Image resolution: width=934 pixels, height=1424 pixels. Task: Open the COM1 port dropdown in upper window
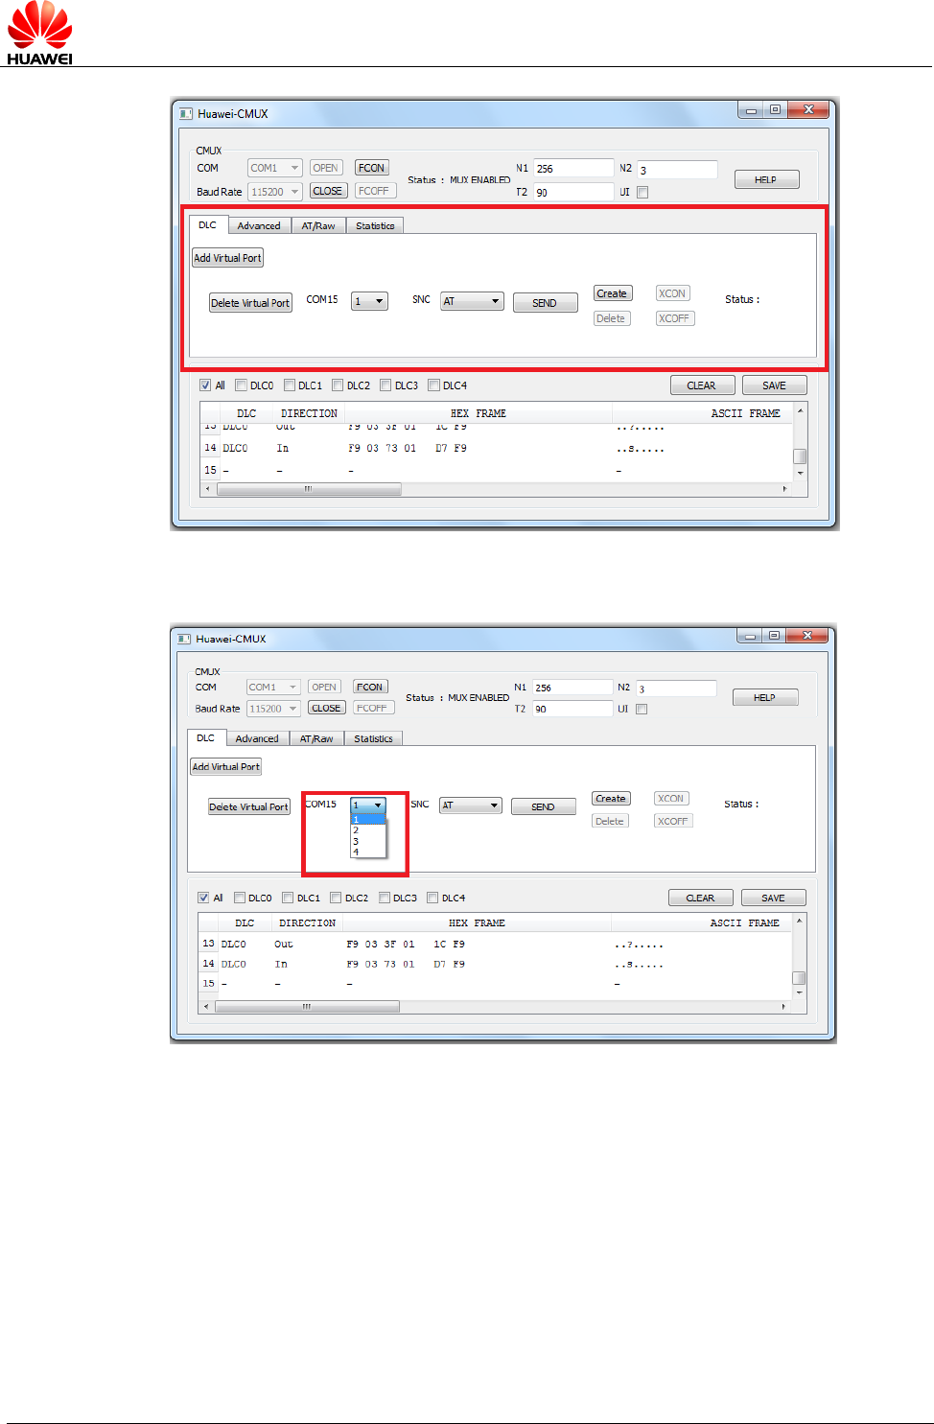click(275, 168)
